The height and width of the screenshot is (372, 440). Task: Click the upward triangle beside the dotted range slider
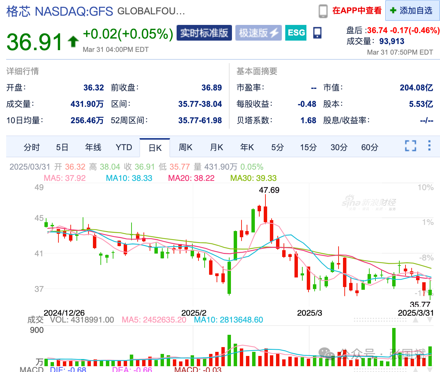tap(415, 320)
